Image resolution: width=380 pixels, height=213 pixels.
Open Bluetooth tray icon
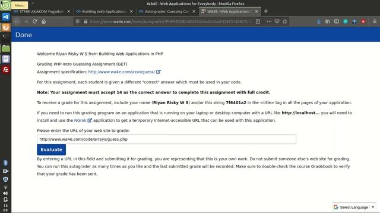pyautogui.click(x=5, y=163)
